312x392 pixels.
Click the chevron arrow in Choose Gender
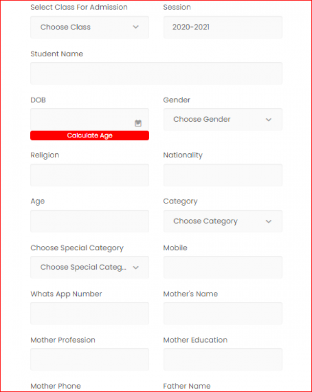coord(268,120)
